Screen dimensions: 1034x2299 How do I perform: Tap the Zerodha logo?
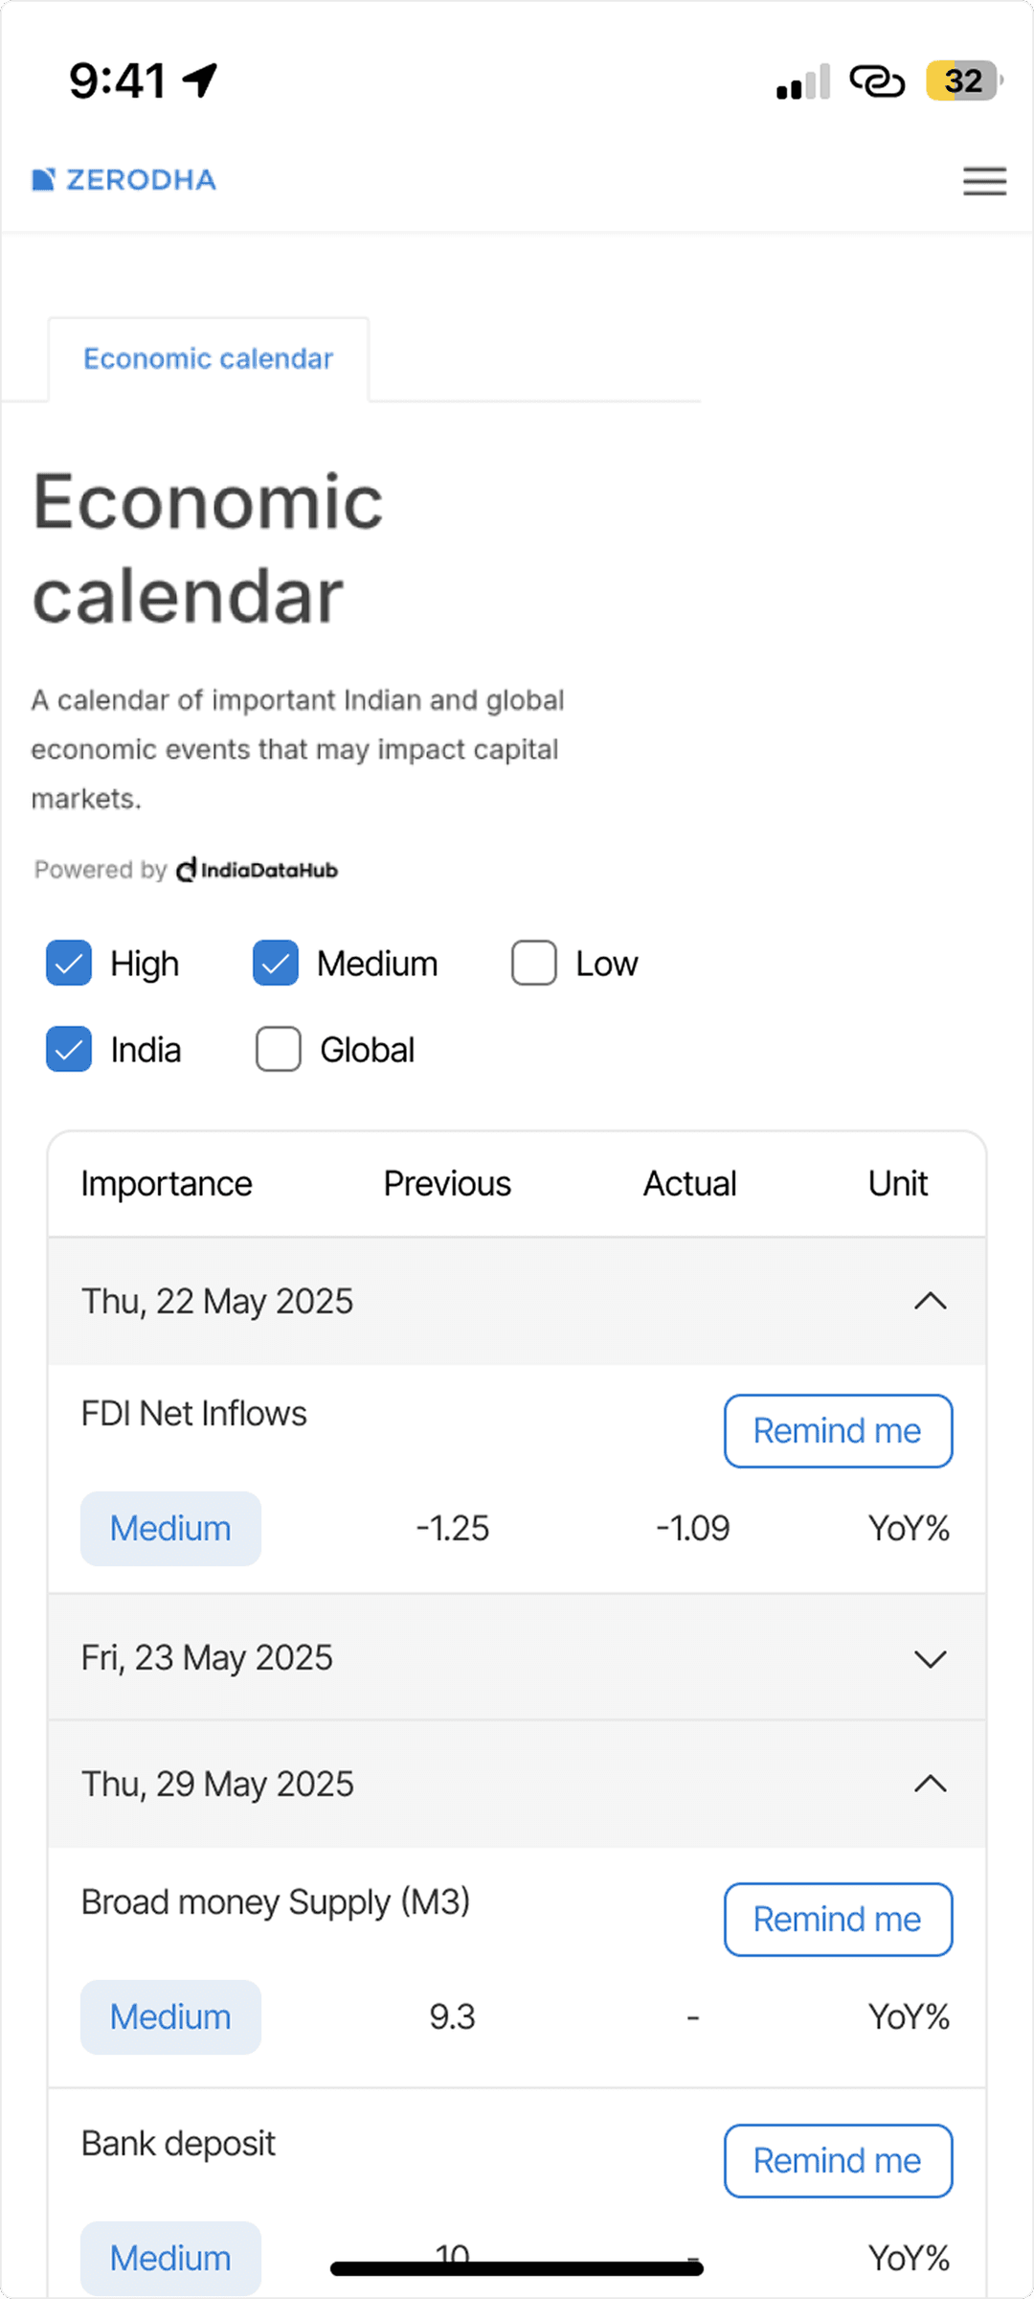coord(124,180)
